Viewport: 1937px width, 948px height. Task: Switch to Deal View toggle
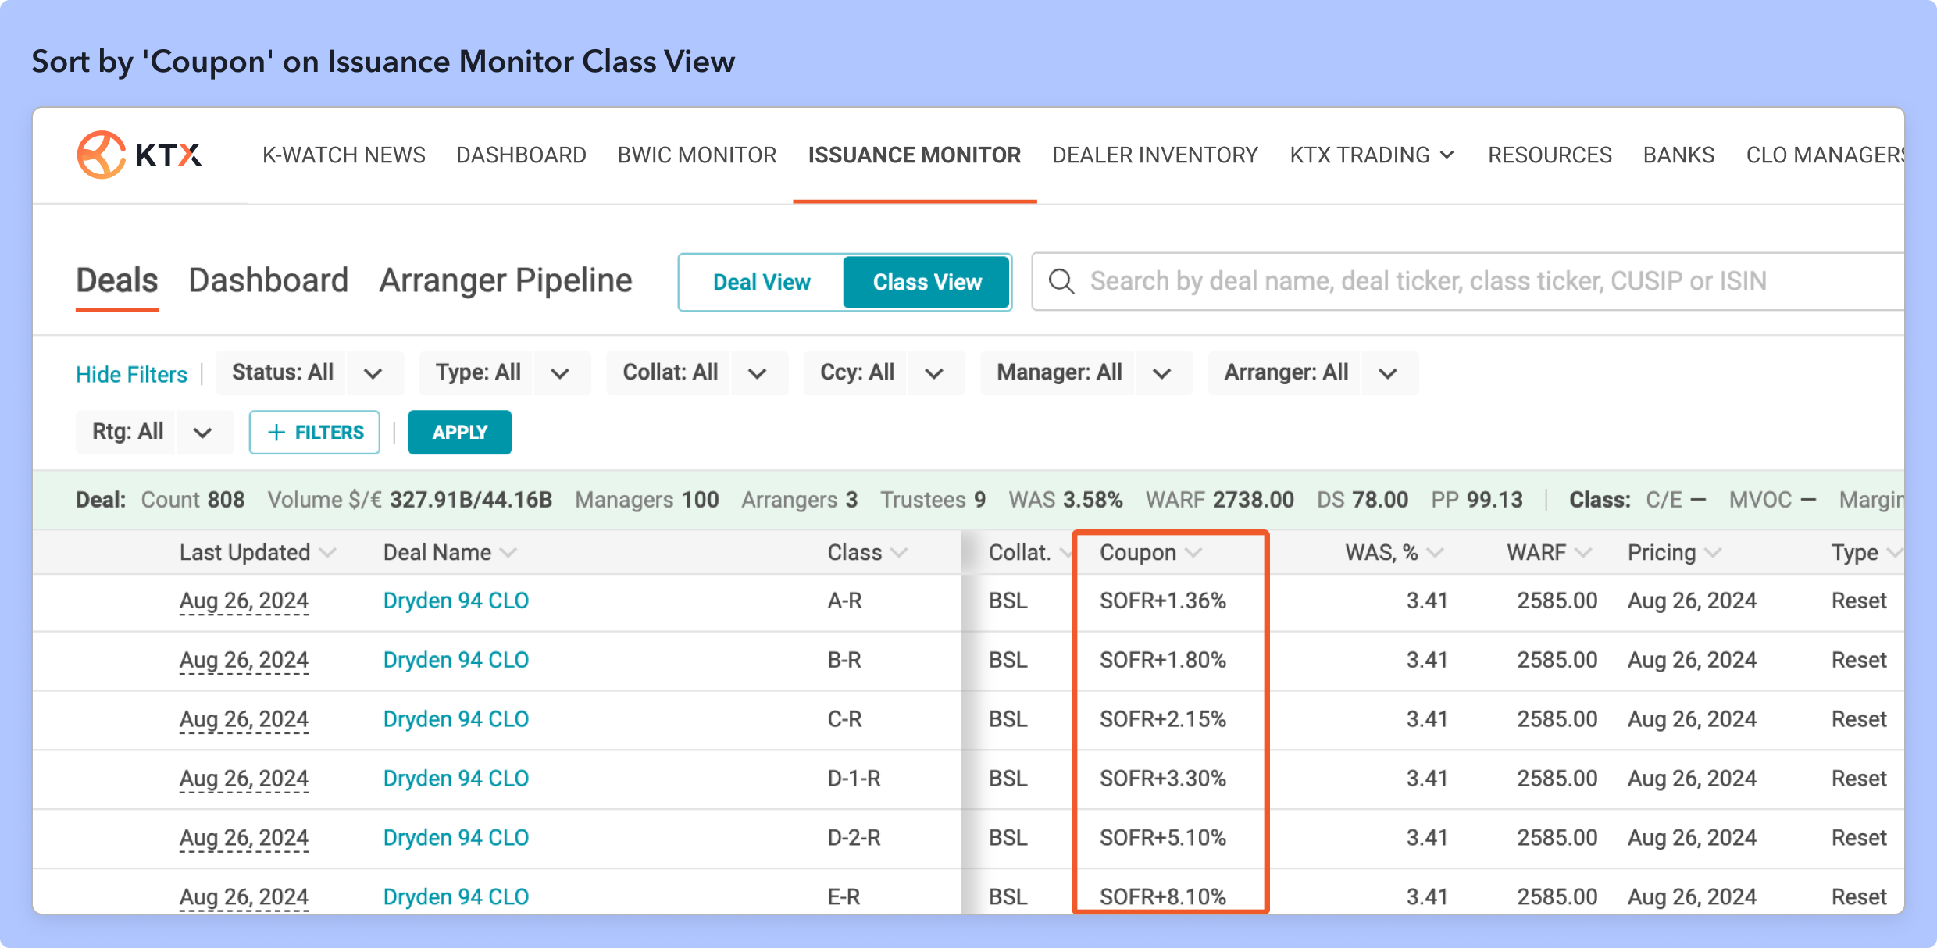point(762,282)
